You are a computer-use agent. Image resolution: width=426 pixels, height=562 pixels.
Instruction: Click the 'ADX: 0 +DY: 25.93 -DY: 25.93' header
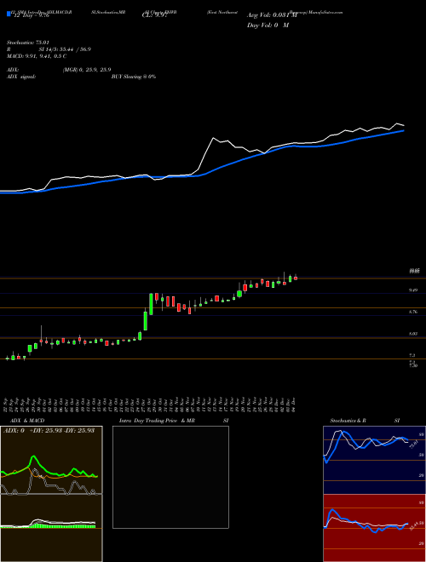[x=49, y=431]
